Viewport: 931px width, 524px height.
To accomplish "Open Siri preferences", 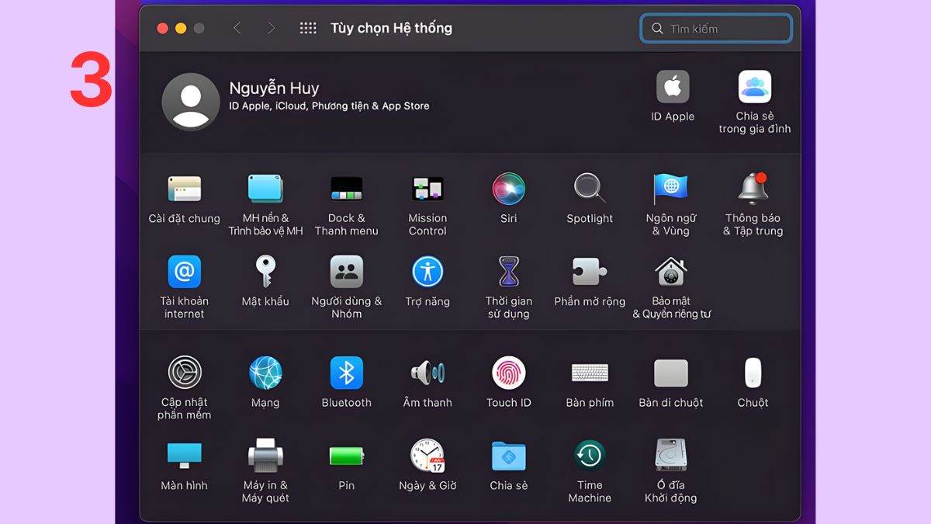I will point(509,189).
